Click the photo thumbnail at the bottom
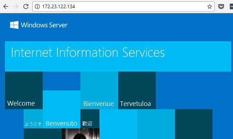Screen dimensions: 233x139 click(80, 134)
